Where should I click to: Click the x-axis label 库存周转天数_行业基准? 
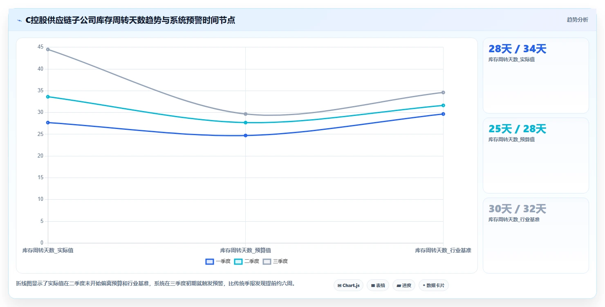pos(443,250)
